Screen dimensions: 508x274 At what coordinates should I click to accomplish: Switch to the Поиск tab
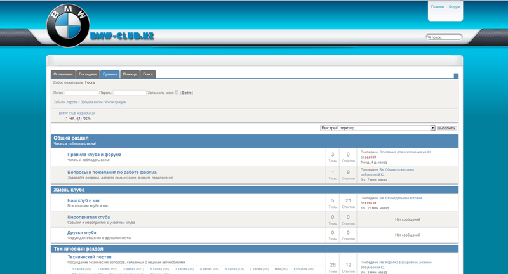coord(148,74)
